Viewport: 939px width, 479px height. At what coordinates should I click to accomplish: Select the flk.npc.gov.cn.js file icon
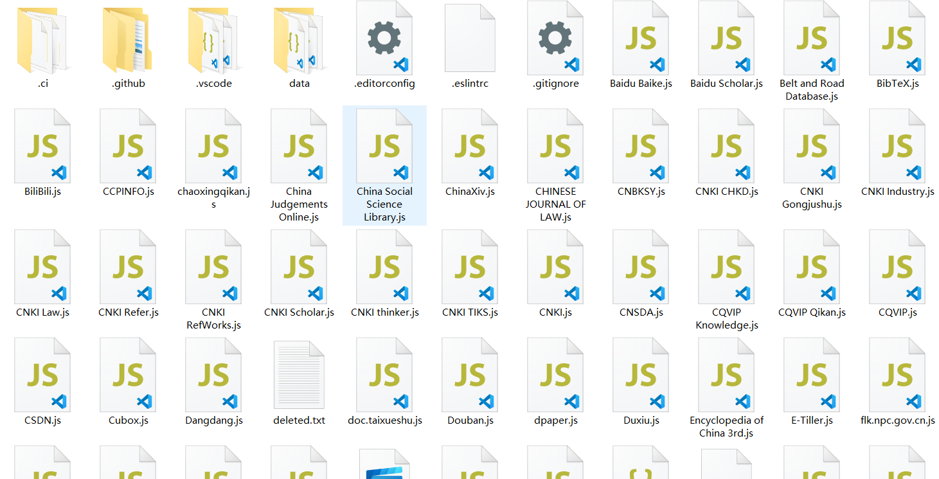(897, 374)
